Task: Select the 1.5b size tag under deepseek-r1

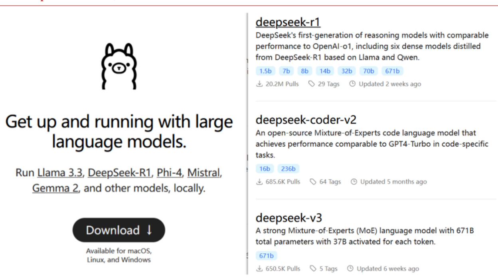Action: click(265, 71)
